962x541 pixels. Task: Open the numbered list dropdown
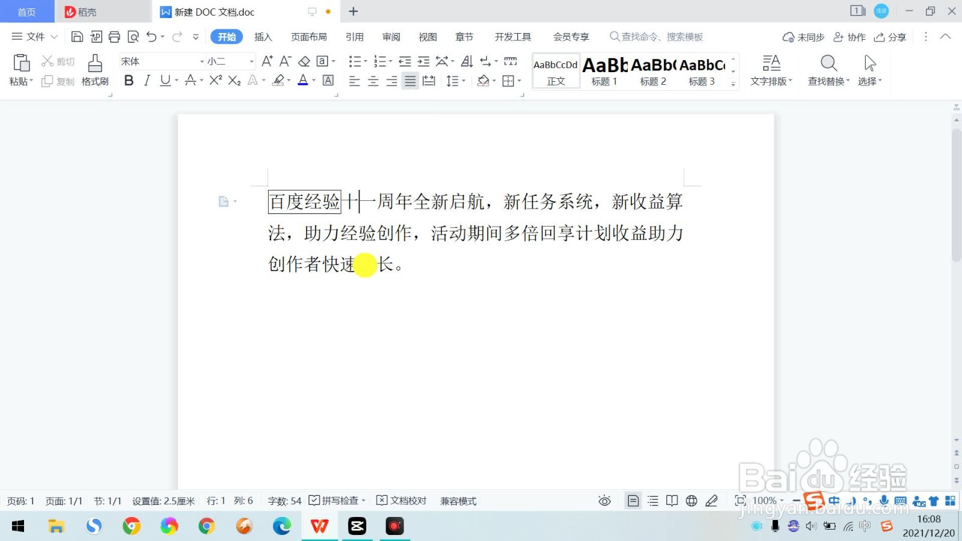[x=390, y=61]
